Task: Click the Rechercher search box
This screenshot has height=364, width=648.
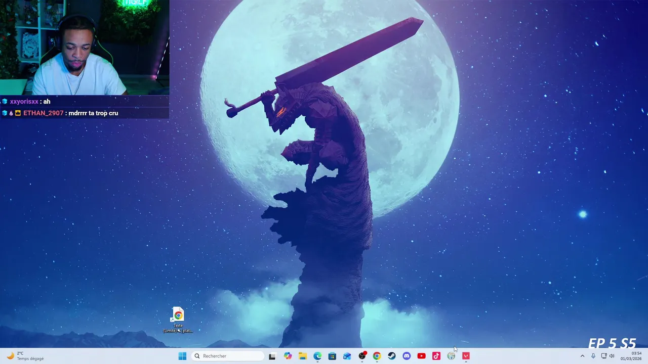Action: [228, 356]
